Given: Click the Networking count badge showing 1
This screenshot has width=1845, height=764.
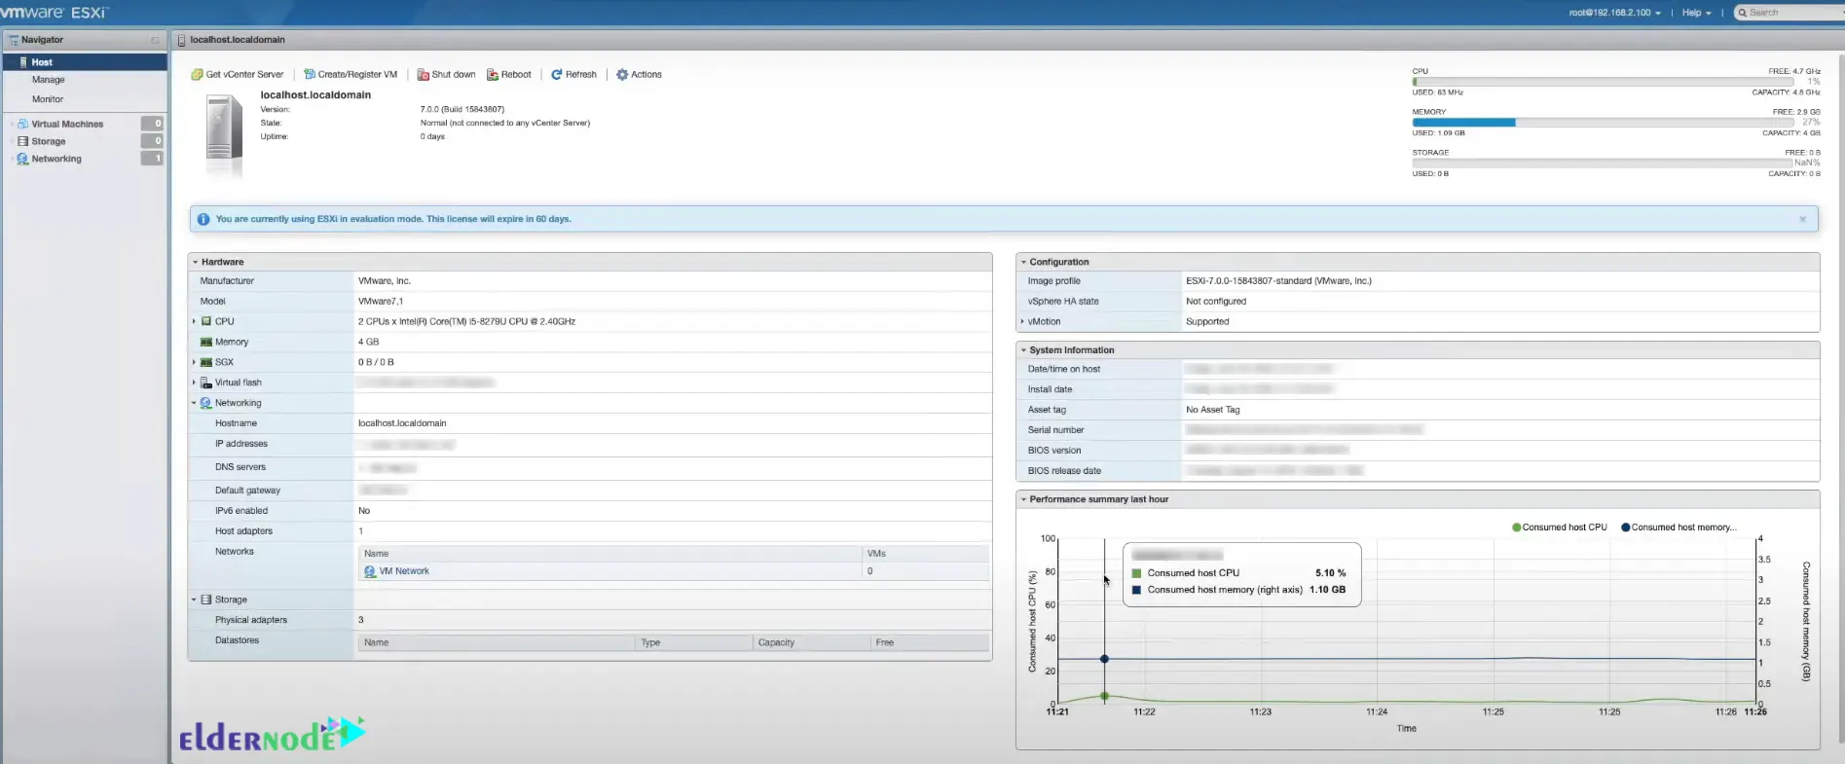Looking at the screenshot, I should pyautogui.click(x=152, y=159).
